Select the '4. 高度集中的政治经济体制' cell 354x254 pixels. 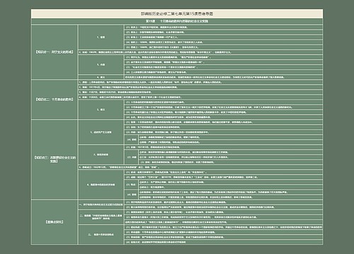tap(101, 185)
